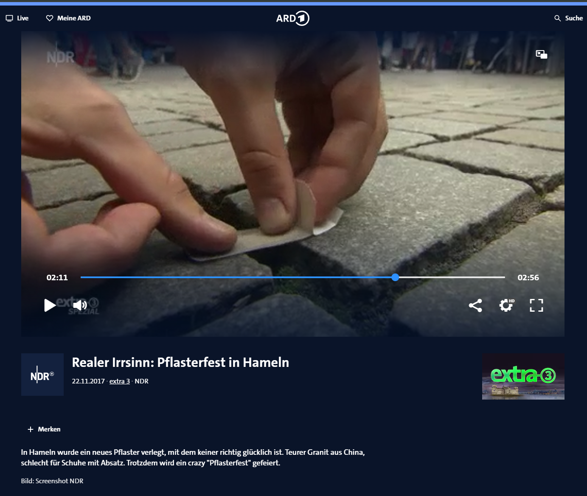Click the video title Realer Irrsinn

180,363
